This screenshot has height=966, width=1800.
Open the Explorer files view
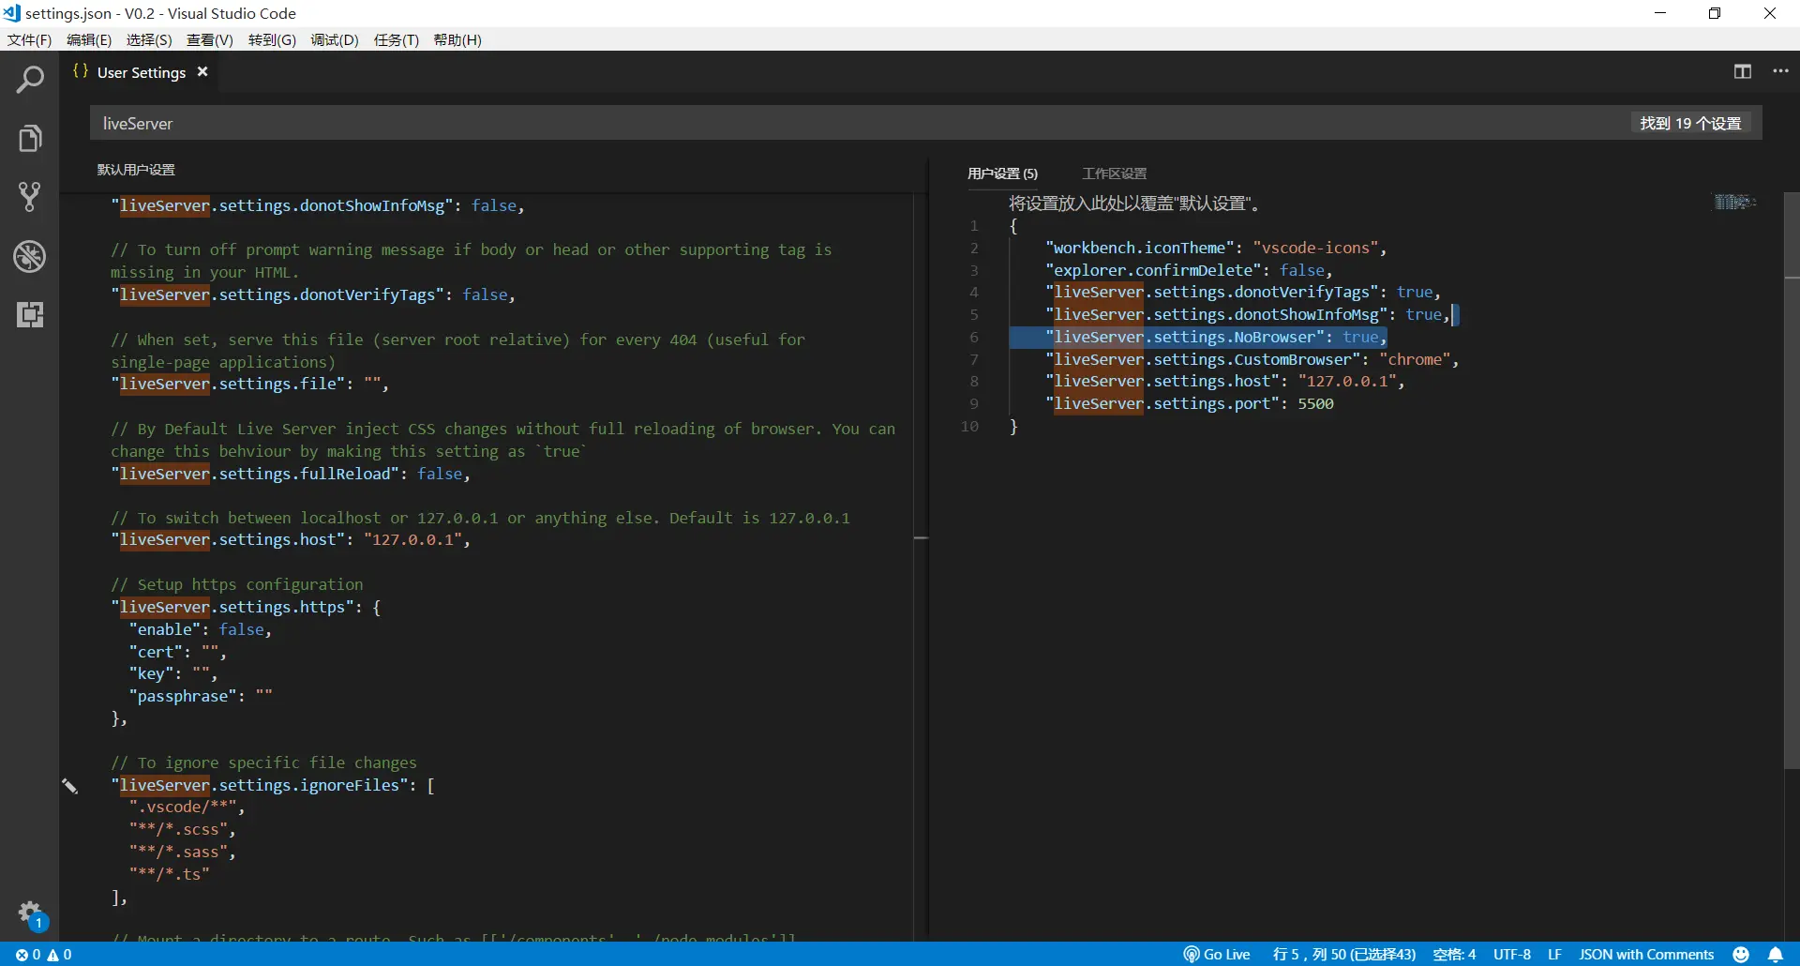(x=30, y=139)
